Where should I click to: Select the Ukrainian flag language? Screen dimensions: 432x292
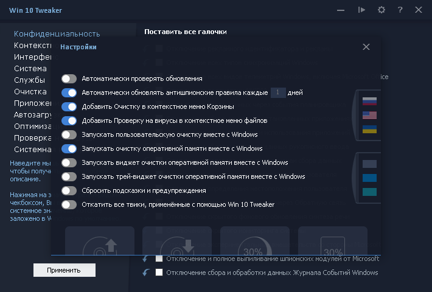pos(369,129)
